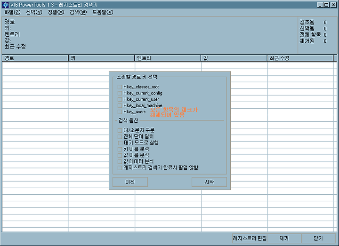Click the 제거됨 counter label
This screenshot has width=339, height=246.
tap(307, 41)
